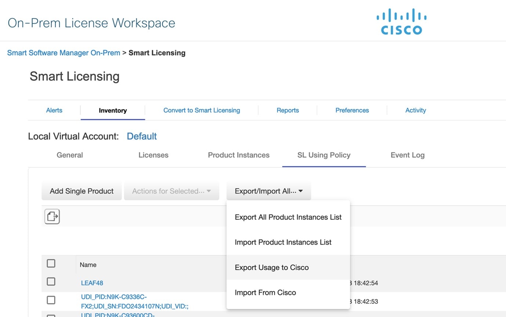Open the General sub-tab
The height and width of the screenshot is (317, 506).
70,155
